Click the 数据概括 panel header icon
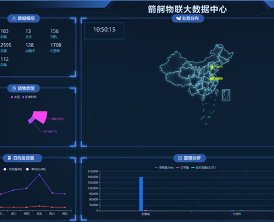Image resolution: width=274 pixels, height=222 pixels. click(x=14, y=19)
